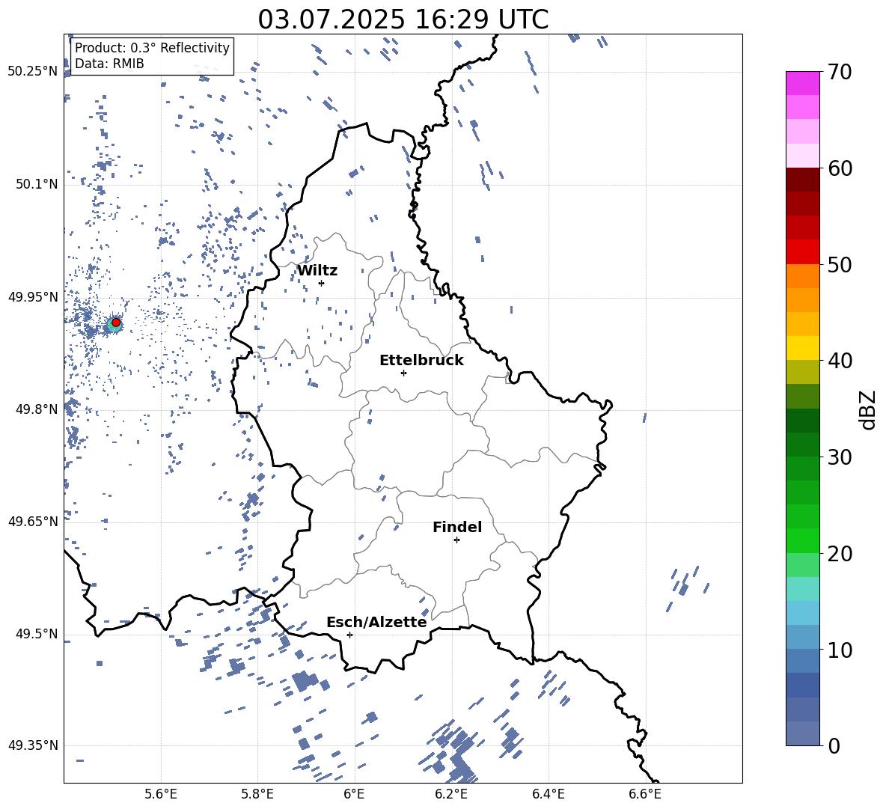Click the Ettelbruck station cross marker
Image resolution: width=886 pixels, height=809 pixels.
pos(403,373)
